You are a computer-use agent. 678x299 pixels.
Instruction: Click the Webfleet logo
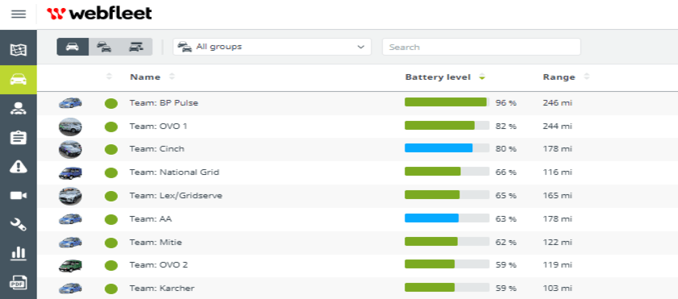click(99, 14)
